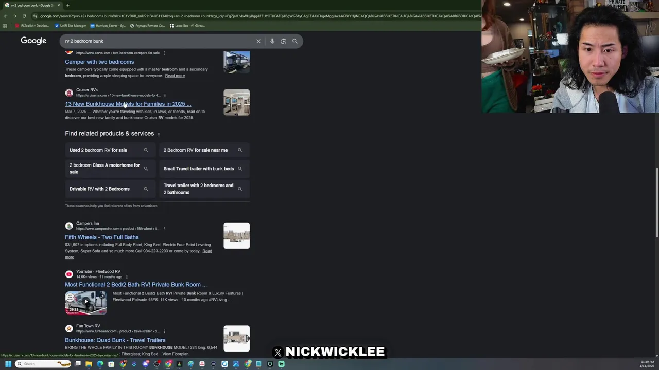Click the Windows taskbar search box
This screenshot has height=370, width=659.
[x=43, y=364]
